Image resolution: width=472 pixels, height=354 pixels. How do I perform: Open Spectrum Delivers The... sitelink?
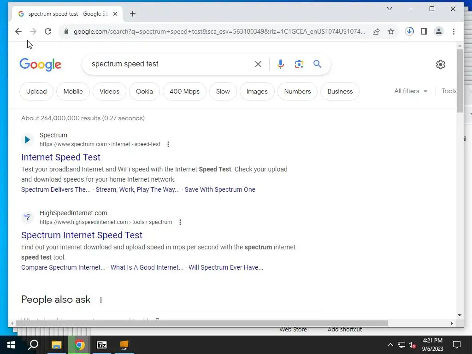(56, 189)
